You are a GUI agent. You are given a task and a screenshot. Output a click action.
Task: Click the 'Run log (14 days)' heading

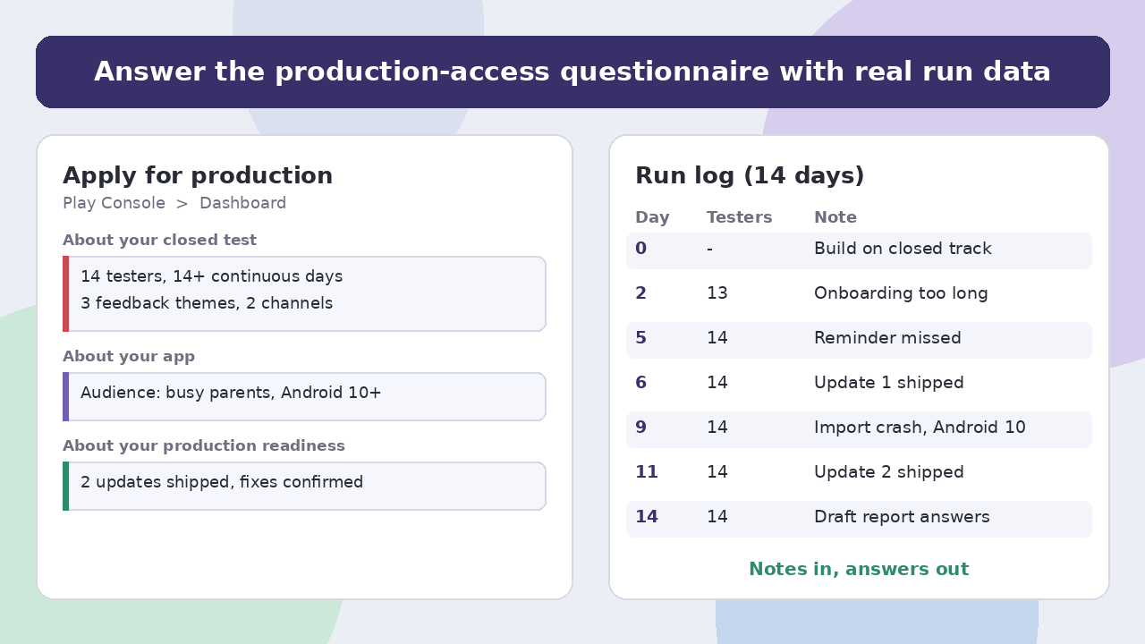750,175
